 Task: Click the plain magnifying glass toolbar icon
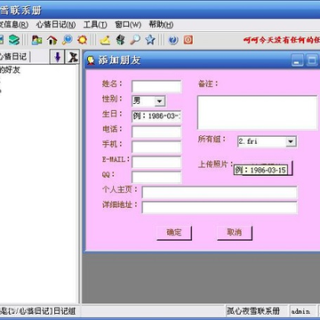135,39
